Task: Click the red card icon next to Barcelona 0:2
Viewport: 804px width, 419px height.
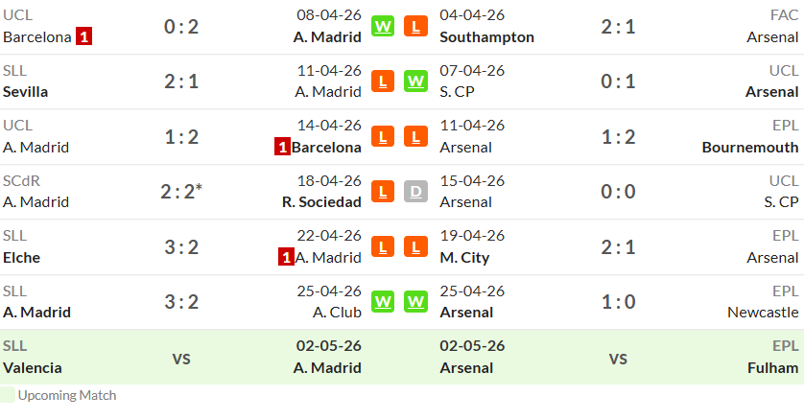Action: [84, 36]
